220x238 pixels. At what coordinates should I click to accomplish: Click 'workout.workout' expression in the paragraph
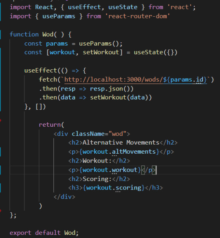110,170
